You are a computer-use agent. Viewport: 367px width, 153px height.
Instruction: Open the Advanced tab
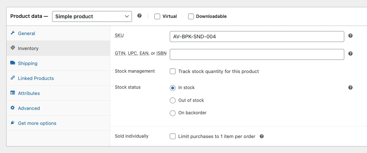[58, 108]
